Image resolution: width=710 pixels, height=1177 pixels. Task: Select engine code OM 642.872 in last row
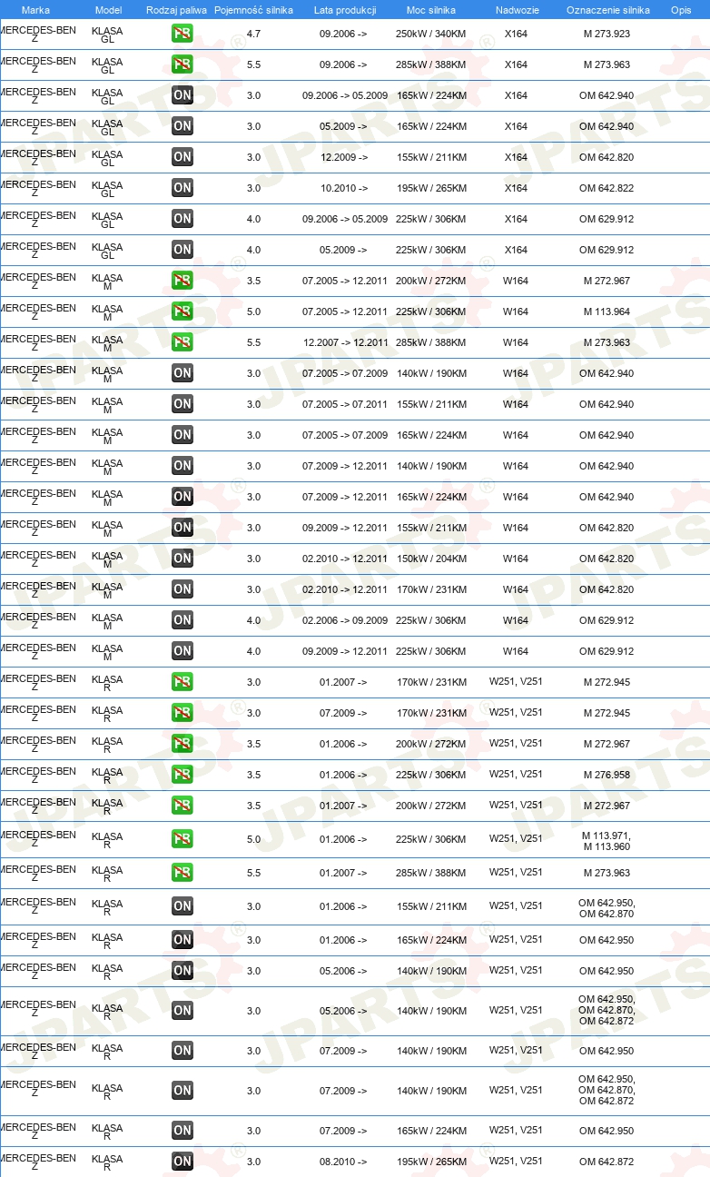coord(606,1162)
